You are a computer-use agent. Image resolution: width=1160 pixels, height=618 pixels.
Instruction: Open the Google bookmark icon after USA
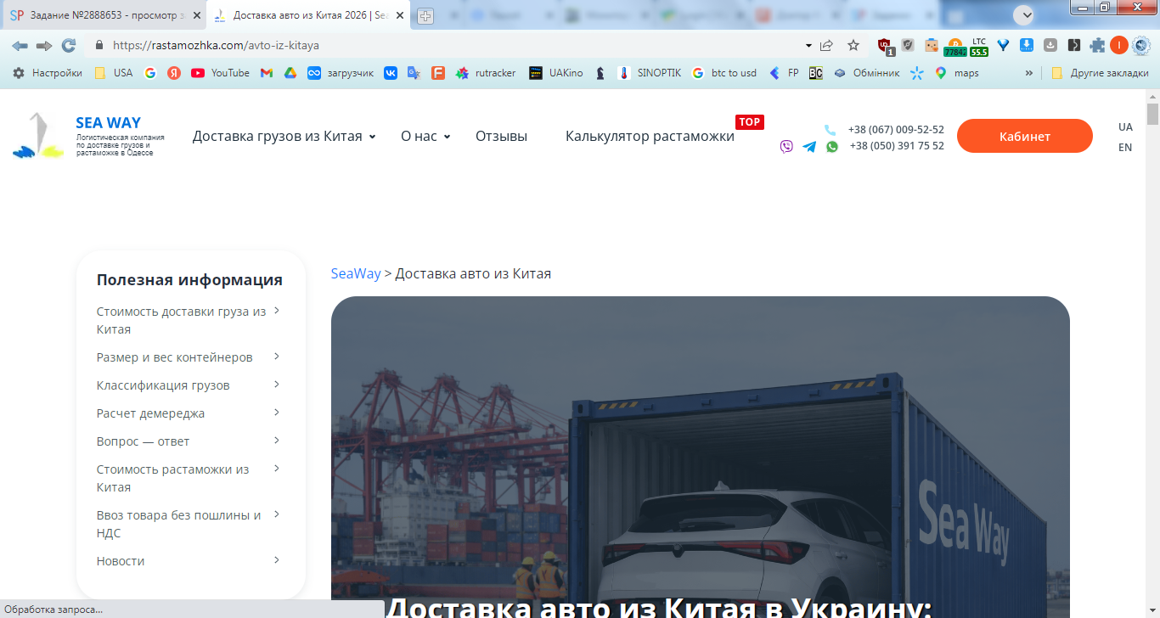150,73
